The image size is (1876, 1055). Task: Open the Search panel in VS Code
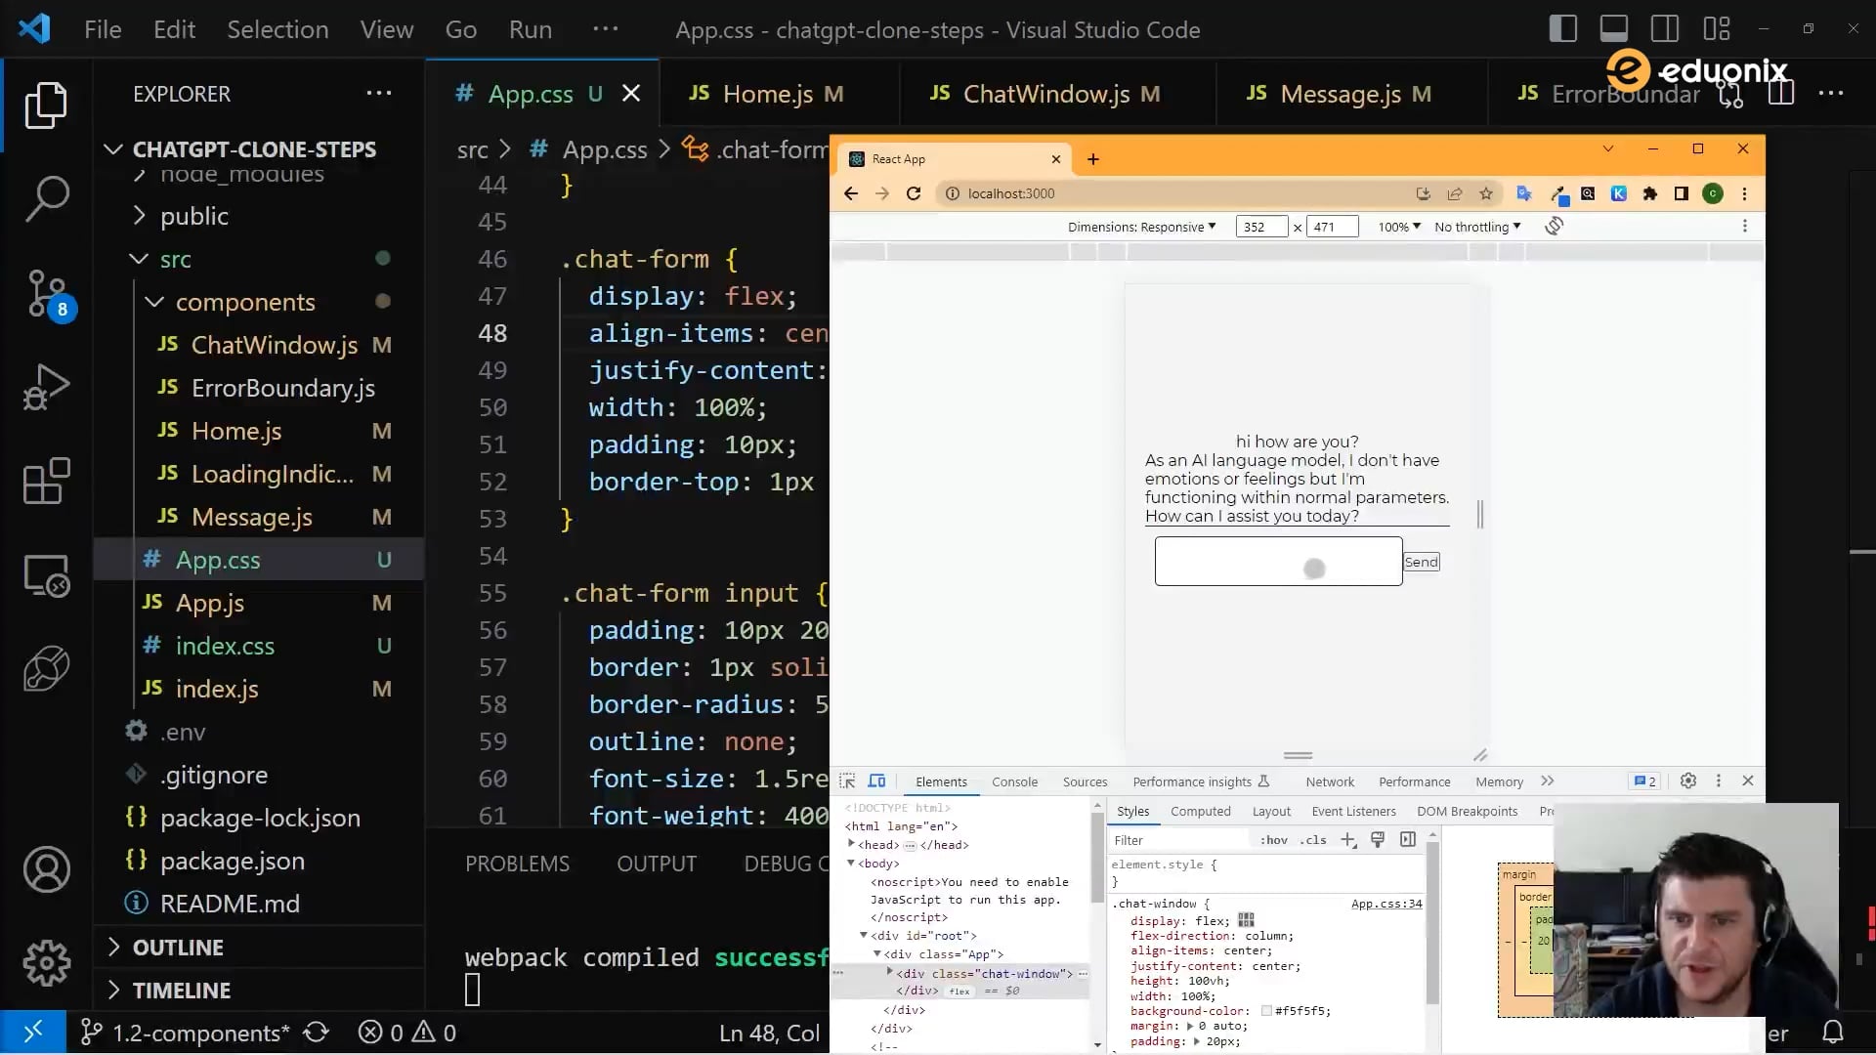46,198
